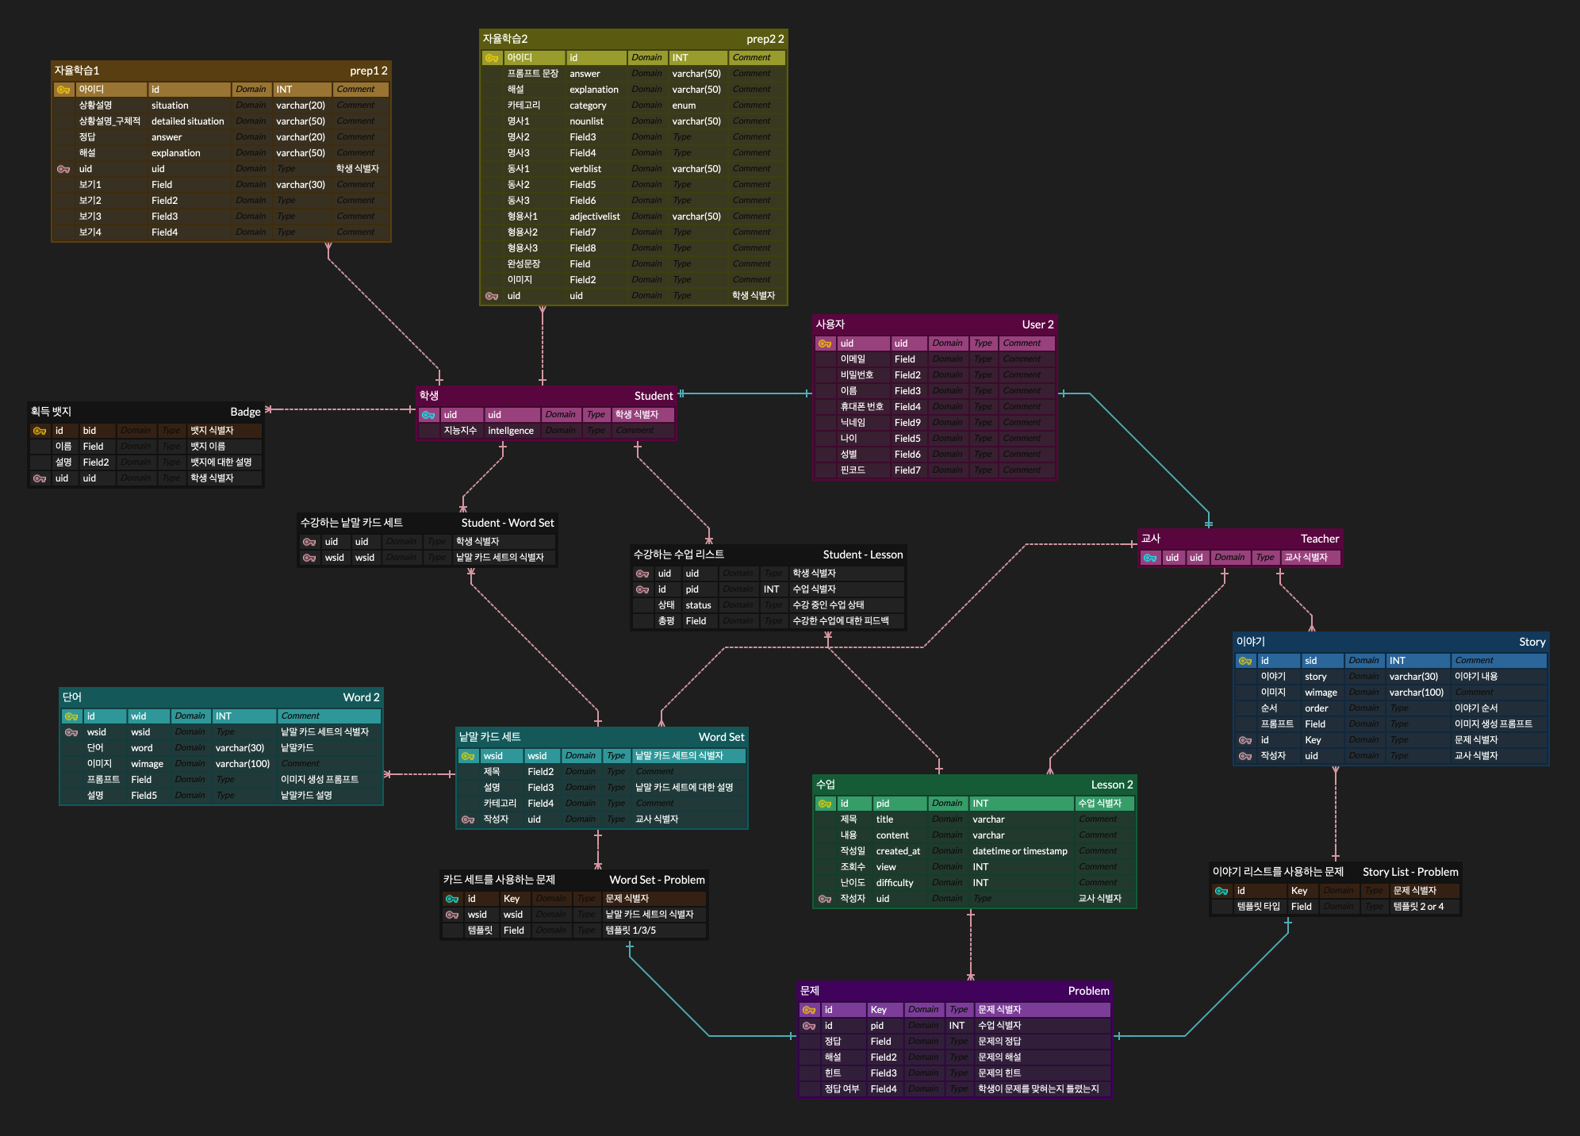Screen dimensions: 1580x1136
Task: Click the yellow primary key icon in prep1 table
Action: [63, 90]
